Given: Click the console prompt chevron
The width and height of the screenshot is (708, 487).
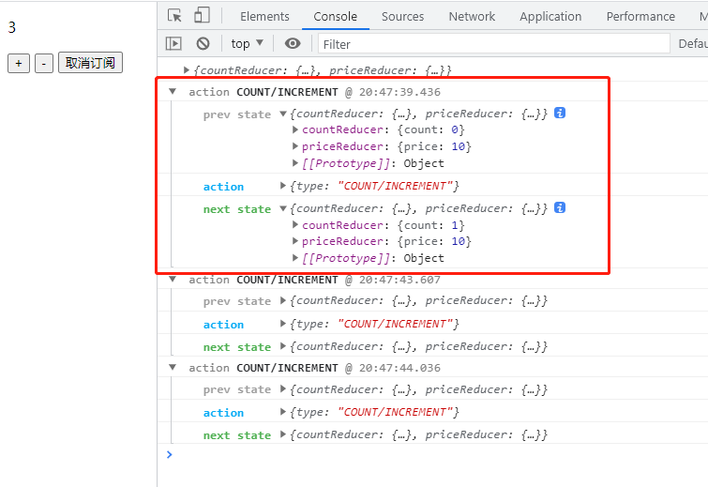Looking at the screenshot, I should pyautogui.click(x=170, y=454).
